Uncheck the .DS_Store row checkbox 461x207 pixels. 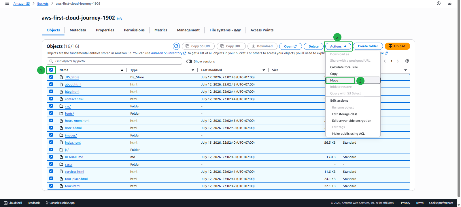51,77
